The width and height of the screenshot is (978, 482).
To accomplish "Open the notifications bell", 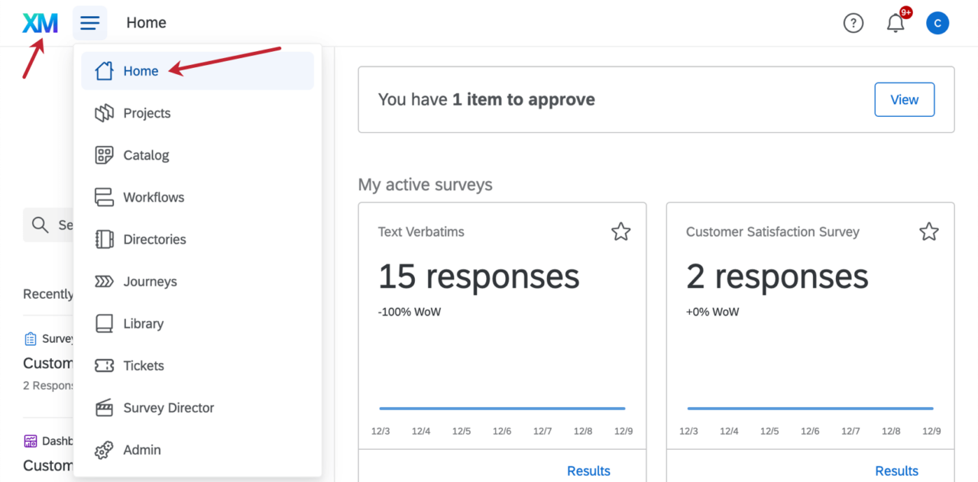I will click(x=894, y=23).
